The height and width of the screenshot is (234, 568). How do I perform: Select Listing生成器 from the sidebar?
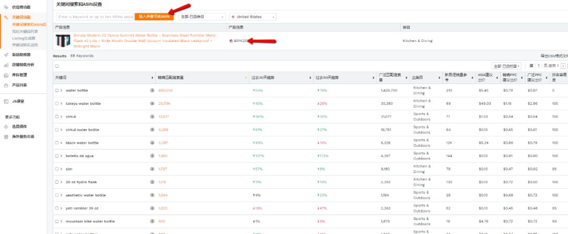pyautogui.click(x=24, y=38)
